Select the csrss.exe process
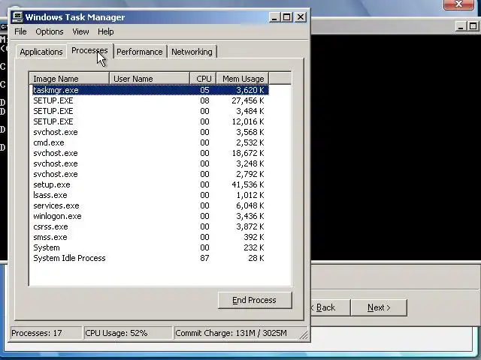 pos(150,226)
